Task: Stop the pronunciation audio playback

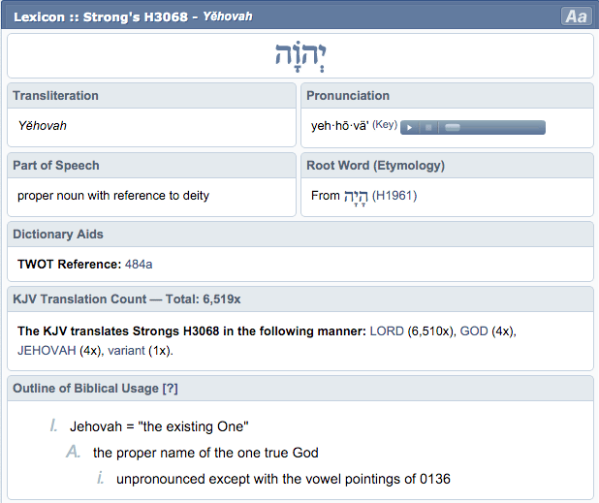Action: coord(428,127)
